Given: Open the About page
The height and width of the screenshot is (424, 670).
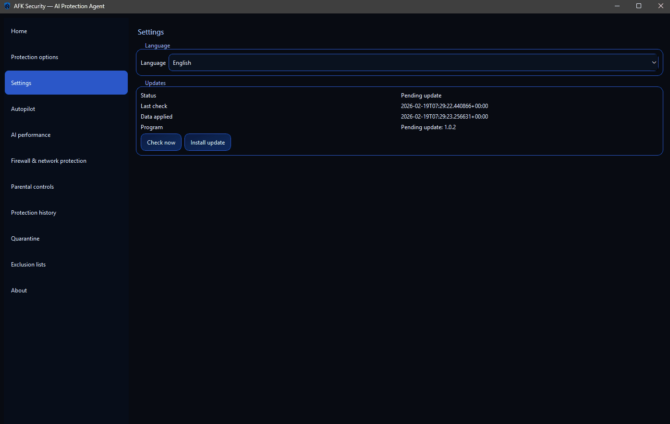Looking at the screenshot, I should coord(19,290).
